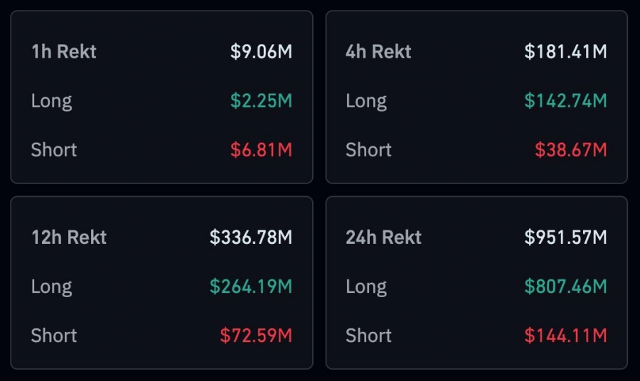The height and width of the screenshot is (381, 640).
Task: Click the Short label in 12h card
Action: pyautogui.click(x=54, y=336)
